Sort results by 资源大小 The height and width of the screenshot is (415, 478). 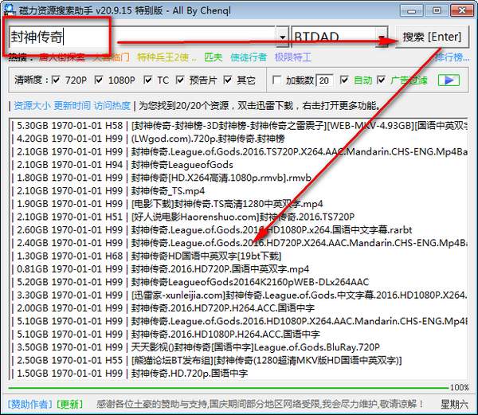(x=32, y=106)
